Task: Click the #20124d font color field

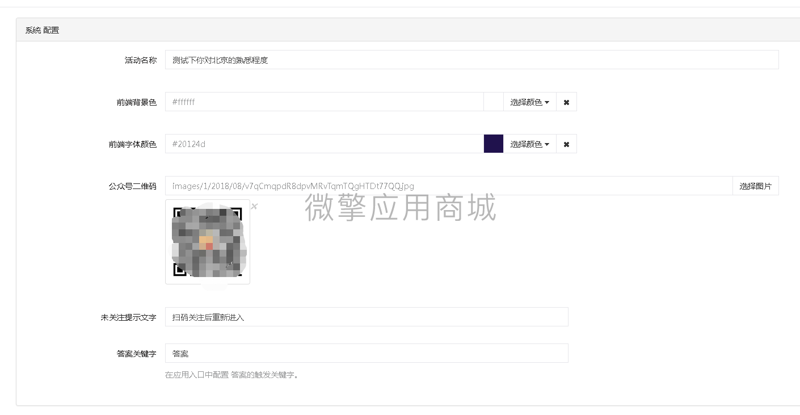Action: pos(325,144)
